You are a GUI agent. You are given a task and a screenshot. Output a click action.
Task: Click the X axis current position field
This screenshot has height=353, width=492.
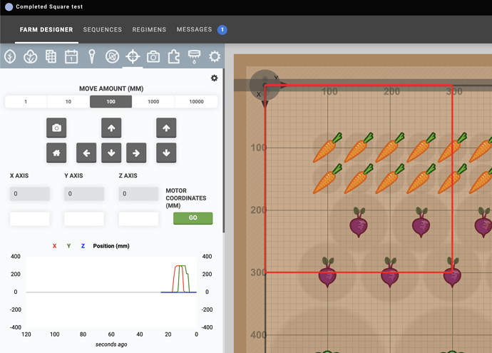point(29,194)
